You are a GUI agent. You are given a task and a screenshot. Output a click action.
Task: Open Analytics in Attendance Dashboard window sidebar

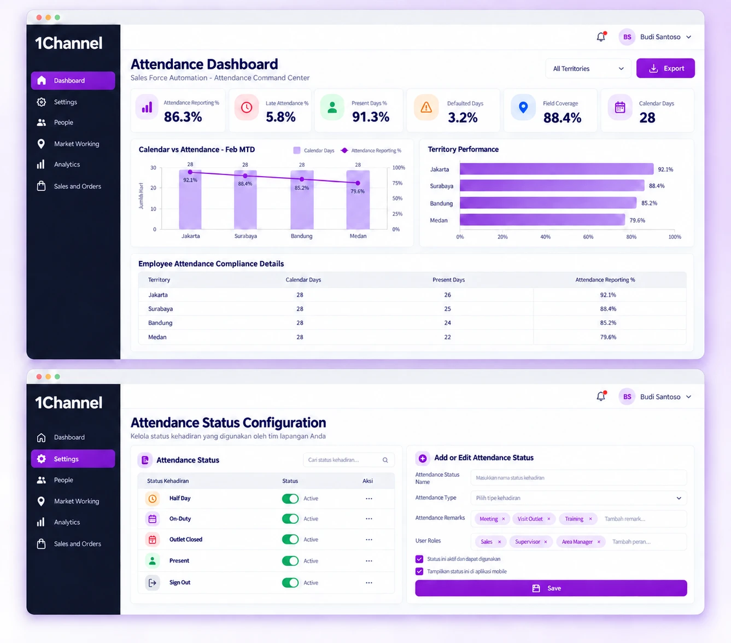pyautogui.click(x=73, y=165)
